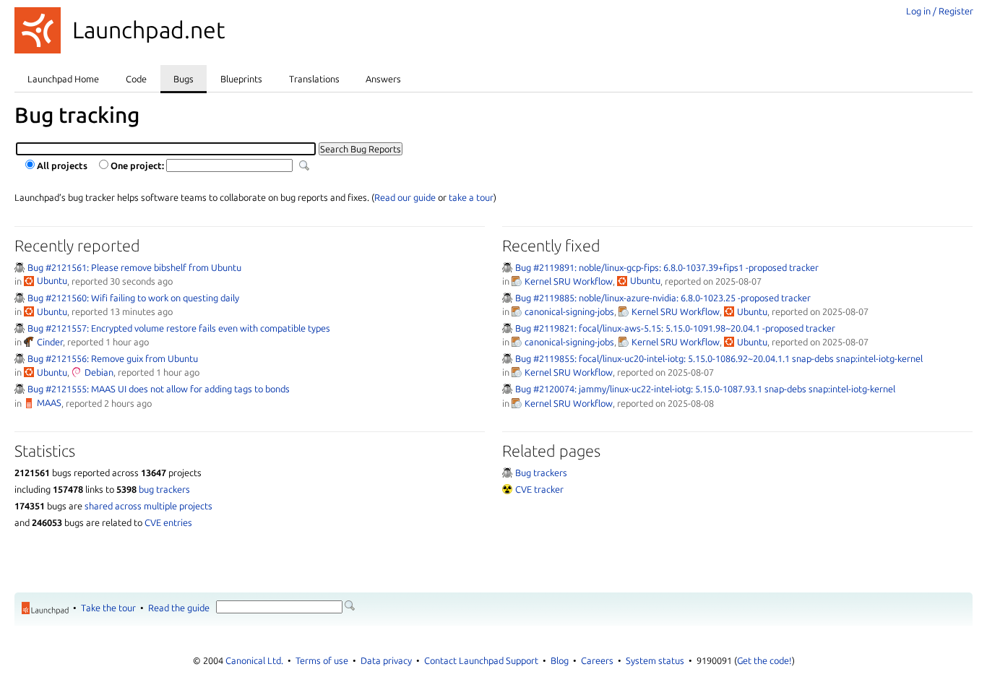Screen dimensions: 987x677
Task: Open Bug #2121556 Remove guix link
Action: [113, 358]
